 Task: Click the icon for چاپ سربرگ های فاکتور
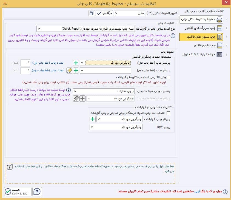tap(220, 28)
